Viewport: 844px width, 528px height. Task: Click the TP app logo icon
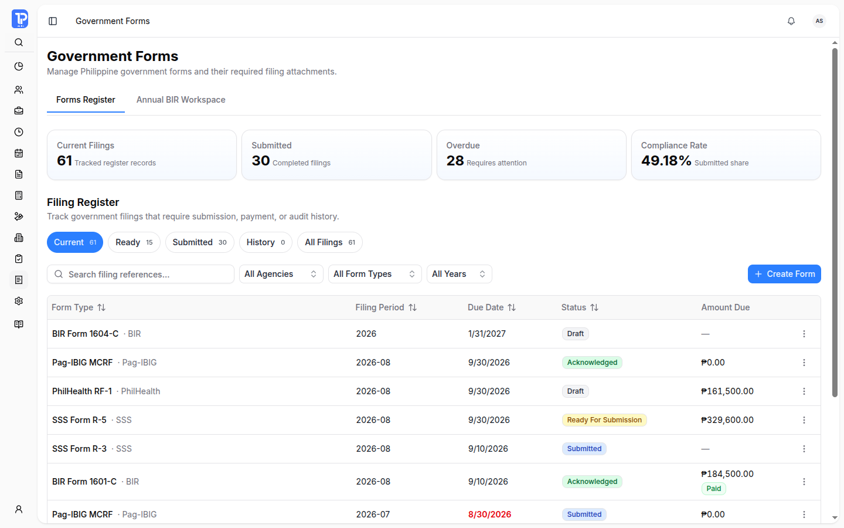pyautogui.click(x=19, y=19)
